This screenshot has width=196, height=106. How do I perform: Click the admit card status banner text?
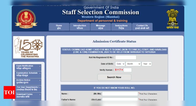point(114,51)
